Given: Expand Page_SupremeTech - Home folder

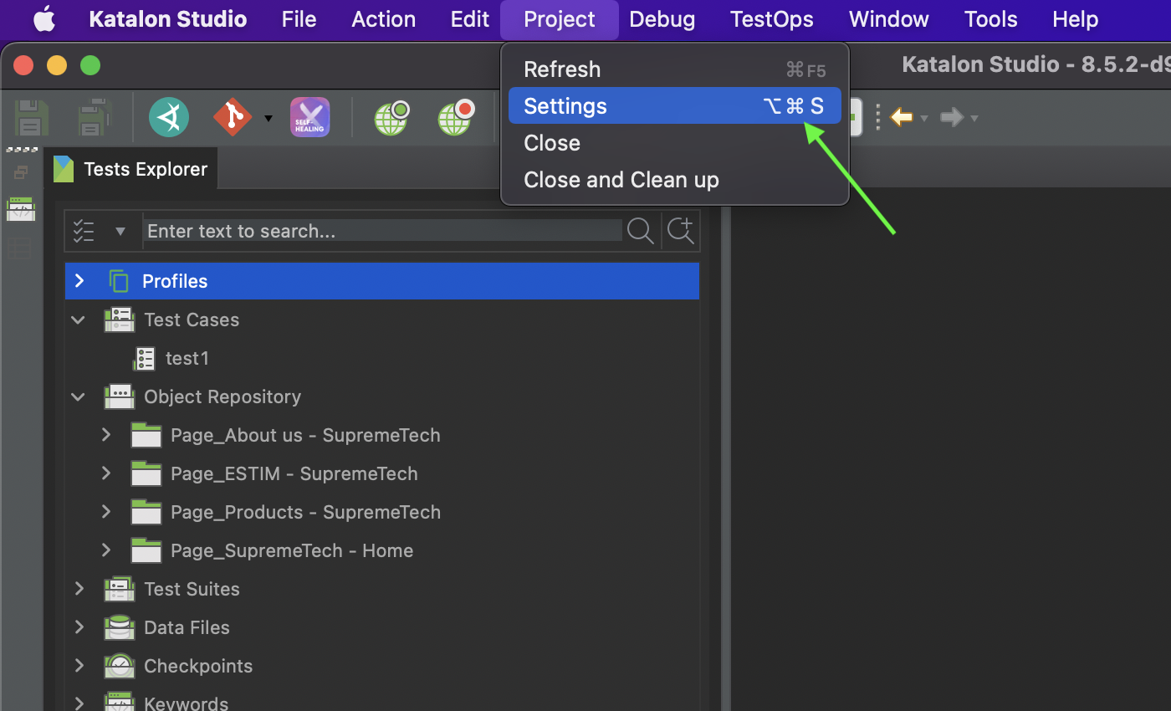Looking at the screenshot, I should 106,550.
